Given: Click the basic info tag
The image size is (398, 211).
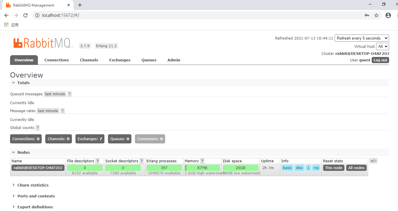Looking at the screenshot, I should pyautogui.click(x=287, y=168).
